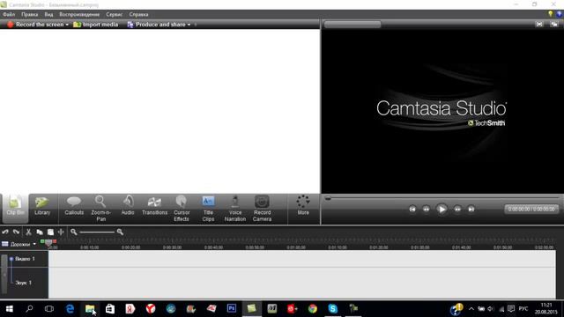Select the Звук 1 track label
Image resolution: width=564 pixels, height=317 pixels.
pyautogui.click(x=24, y=283)
